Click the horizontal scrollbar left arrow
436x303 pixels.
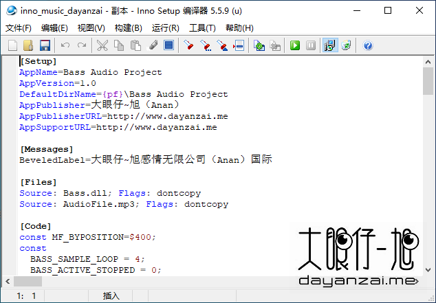point(8,281)
